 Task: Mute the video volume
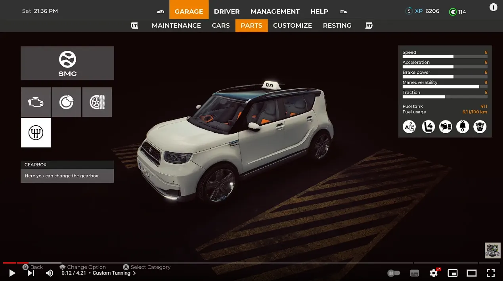(50, 273)
